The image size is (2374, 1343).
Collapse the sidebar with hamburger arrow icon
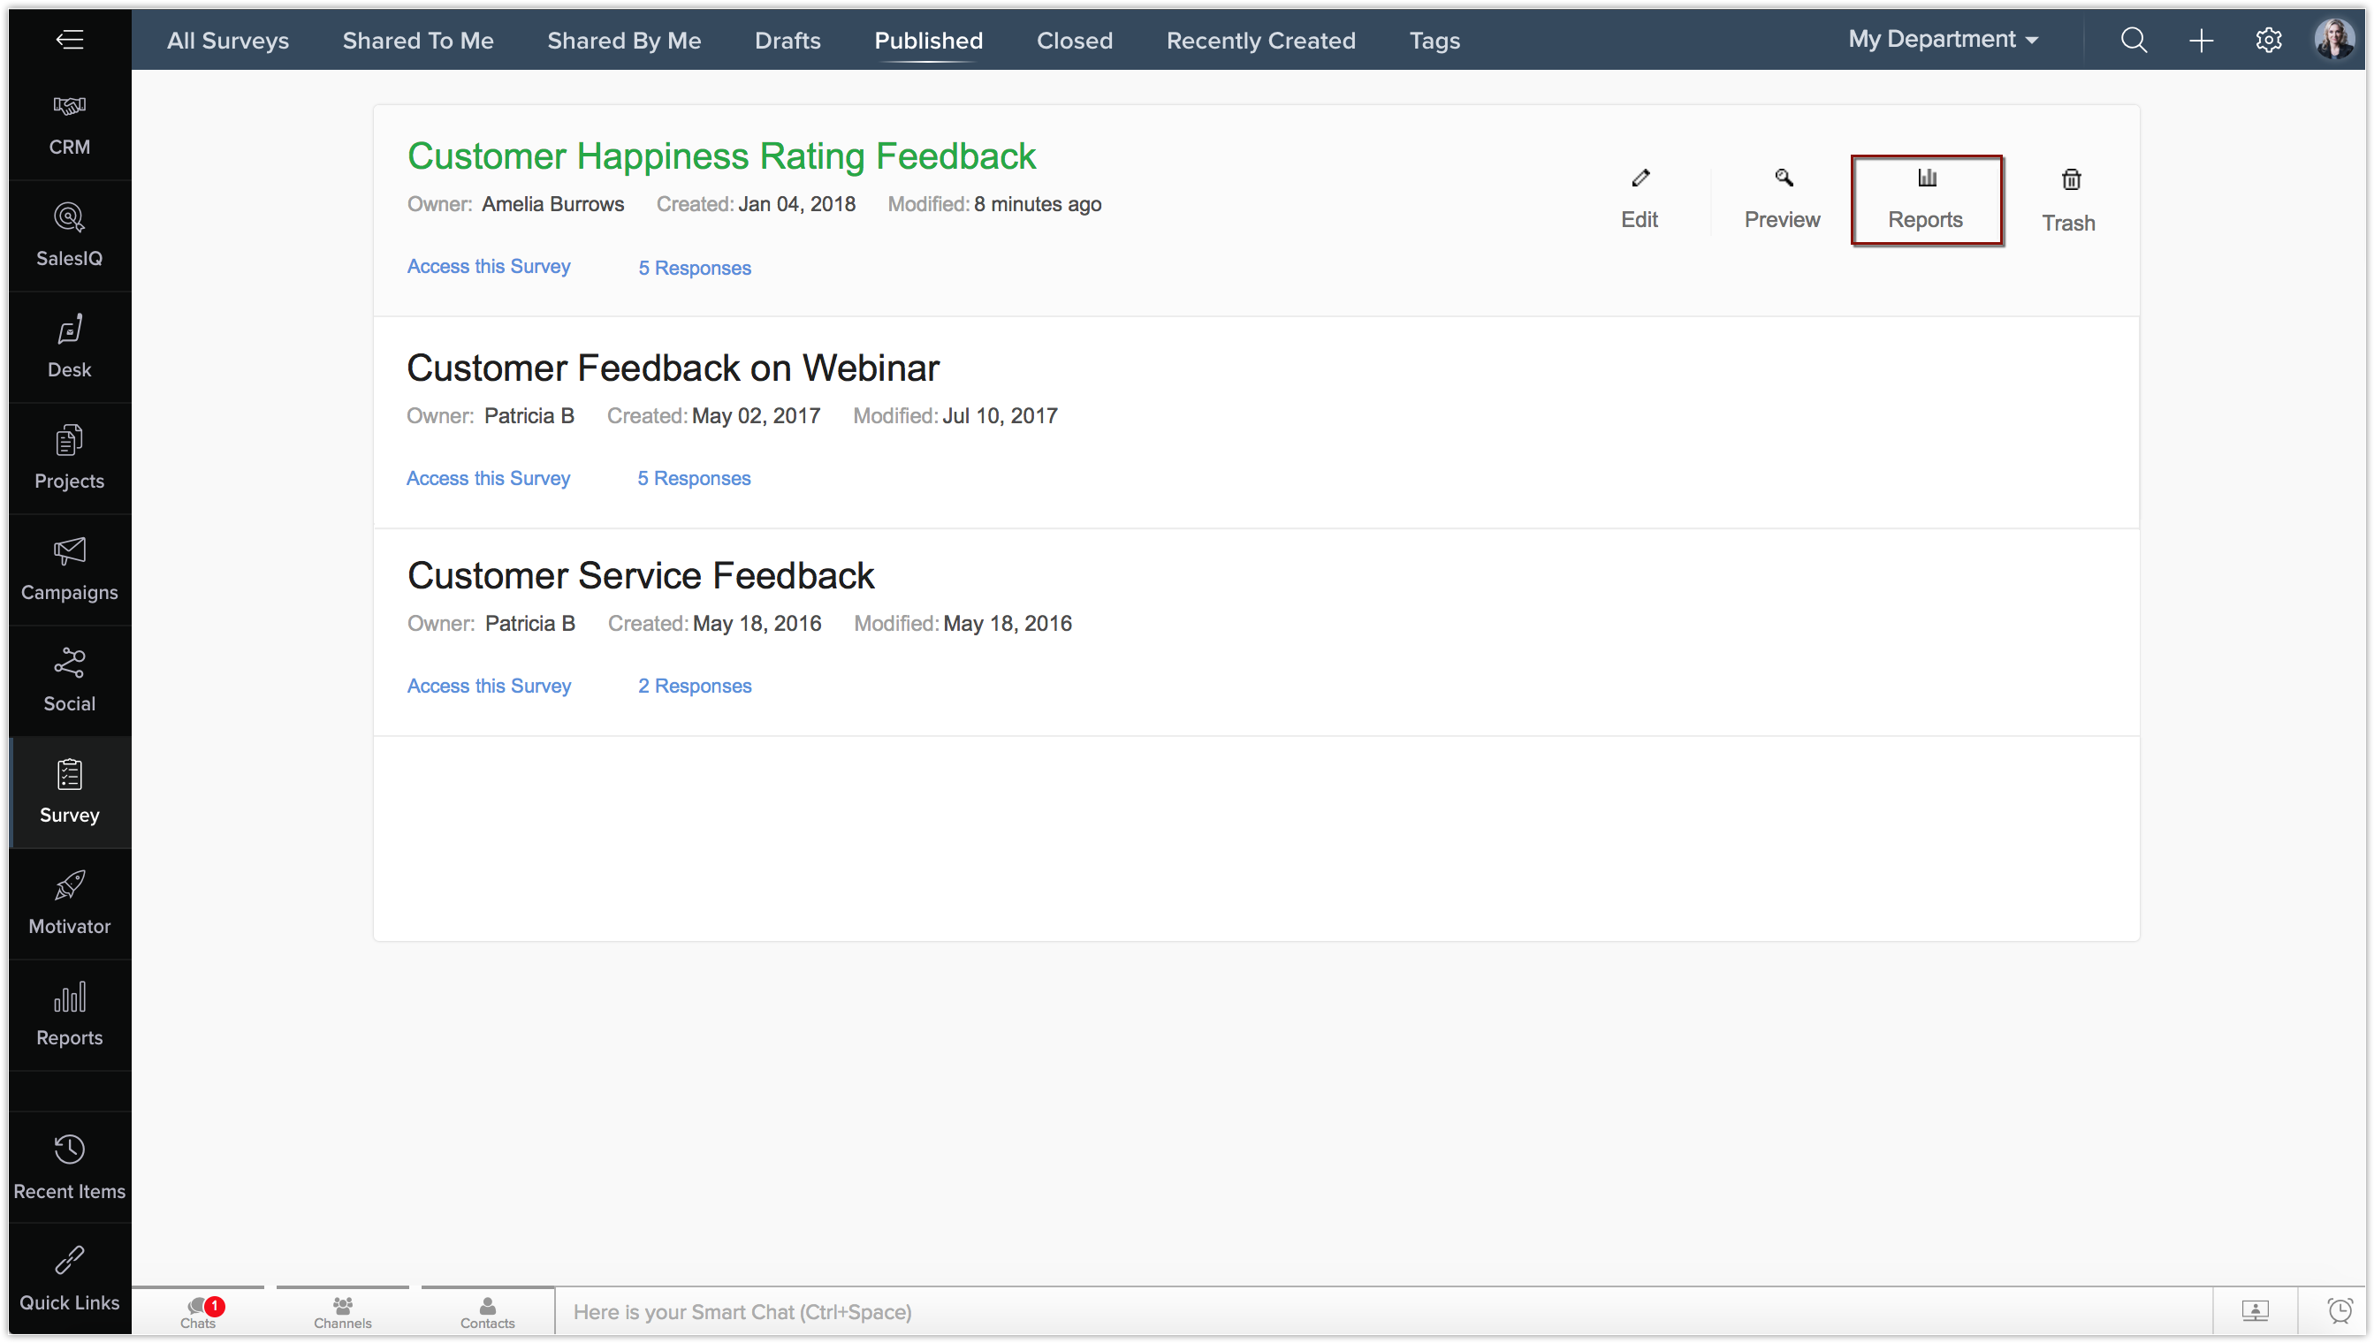(x=69, y=39)
